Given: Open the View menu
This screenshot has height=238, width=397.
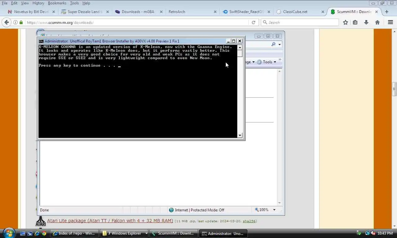Looking at the screenshot, I should point(25,3).
